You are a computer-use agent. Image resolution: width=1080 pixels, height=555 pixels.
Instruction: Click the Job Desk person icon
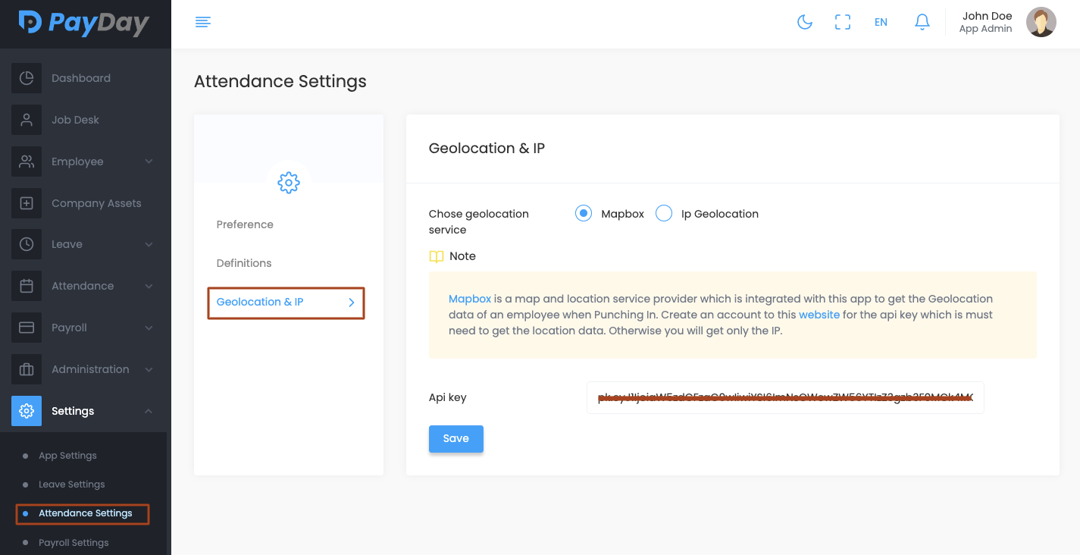tap(27, 120)
